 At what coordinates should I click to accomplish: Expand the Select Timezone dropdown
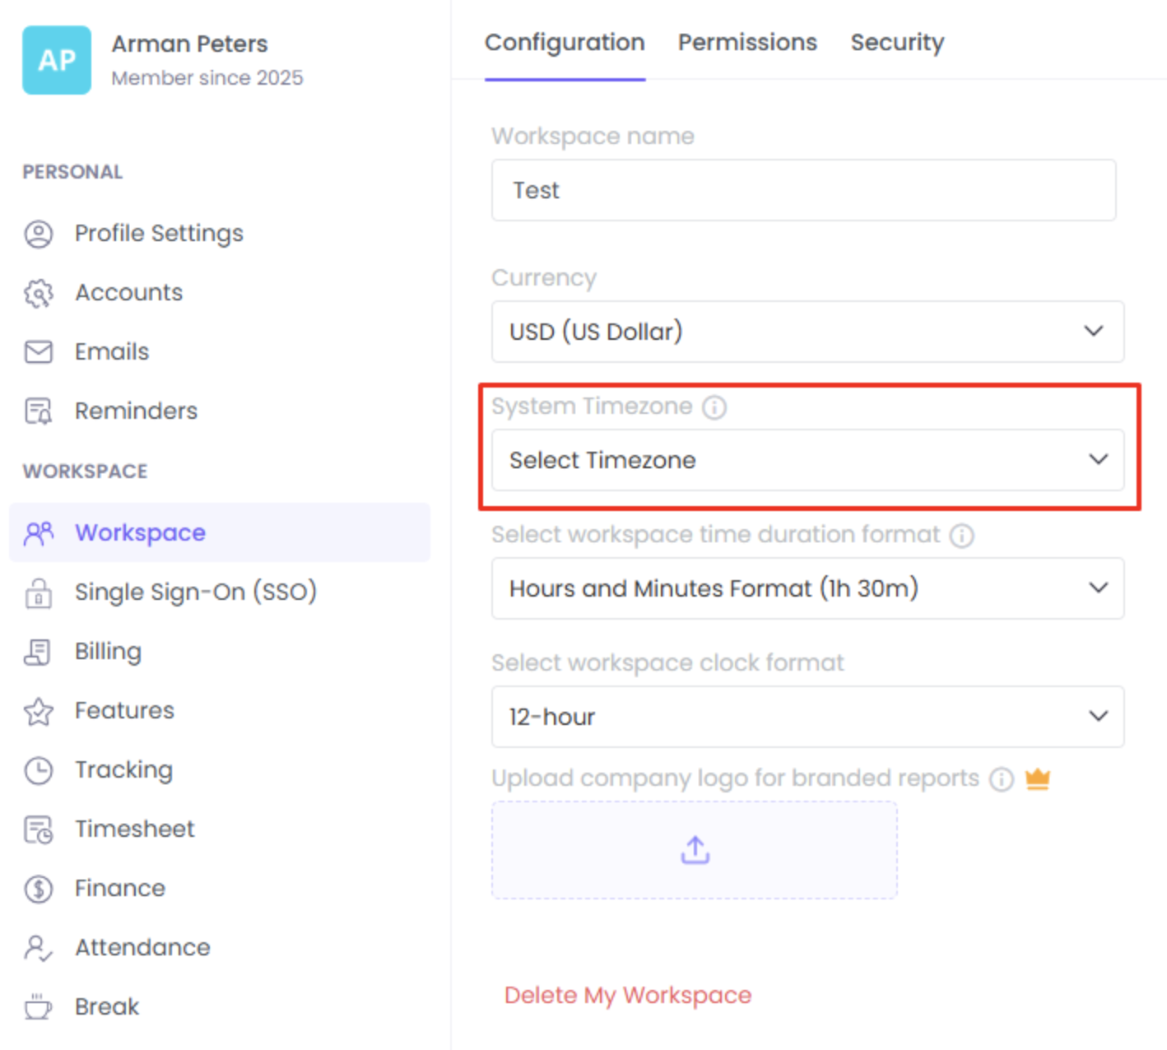807,460
